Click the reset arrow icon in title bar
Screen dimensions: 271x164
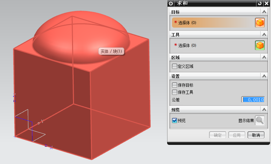(260, 3)
